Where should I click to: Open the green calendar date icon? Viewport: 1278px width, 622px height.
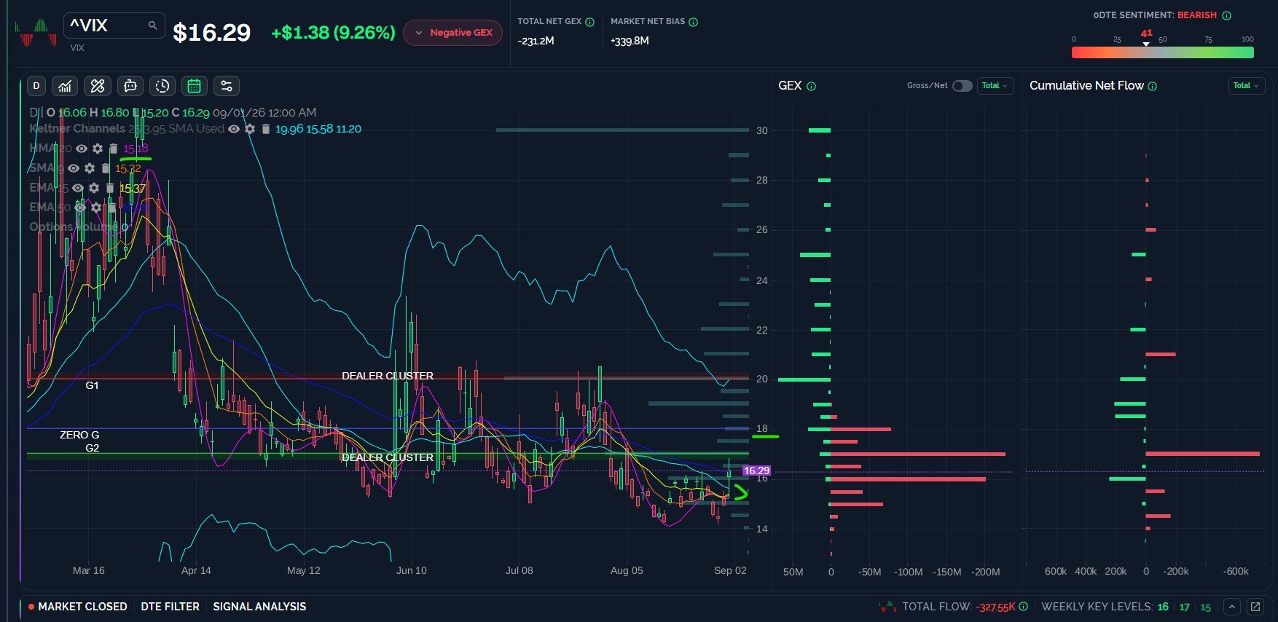(x=195, y=86)
